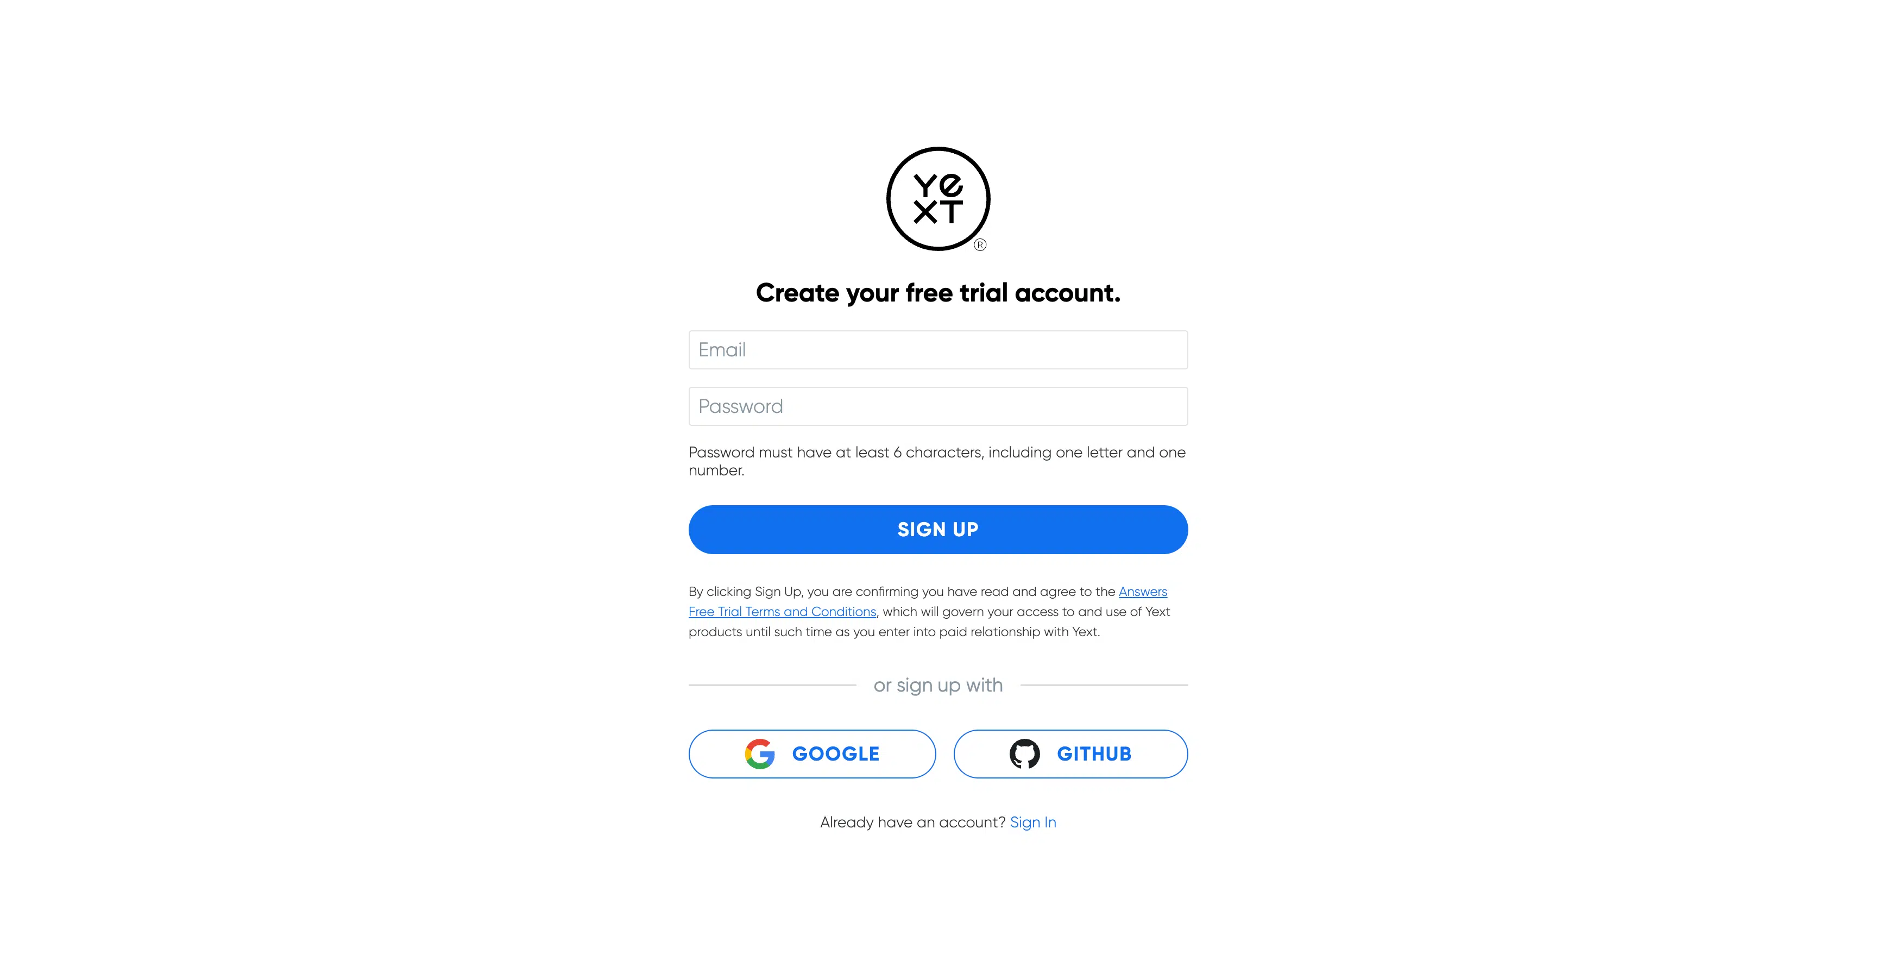Sign up using the GOOGLE button
This screenshot has height=967, width=1877.
812,754
